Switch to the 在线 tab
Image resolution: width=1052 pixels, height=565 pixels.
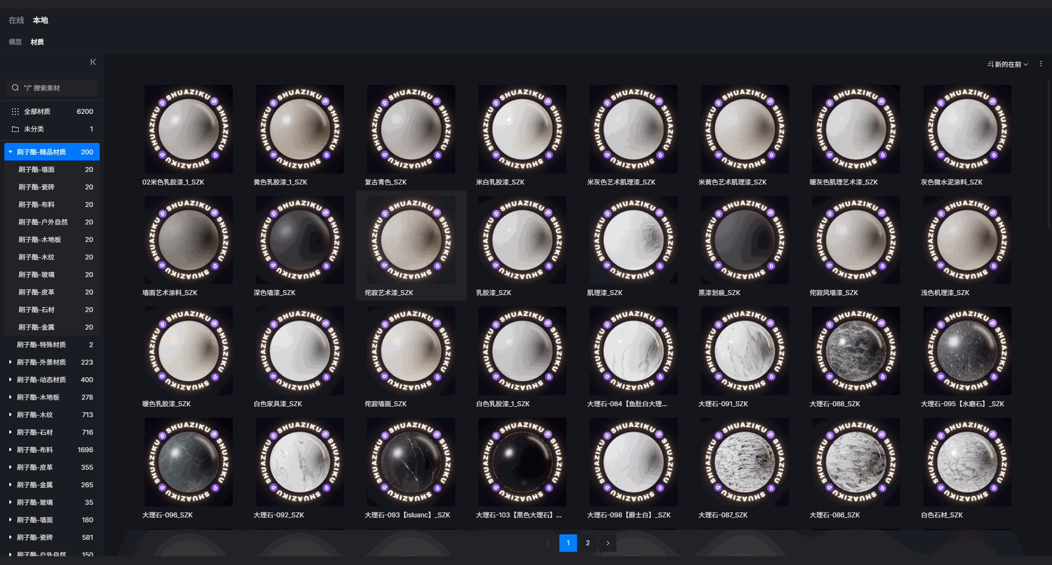coord(16,20)
